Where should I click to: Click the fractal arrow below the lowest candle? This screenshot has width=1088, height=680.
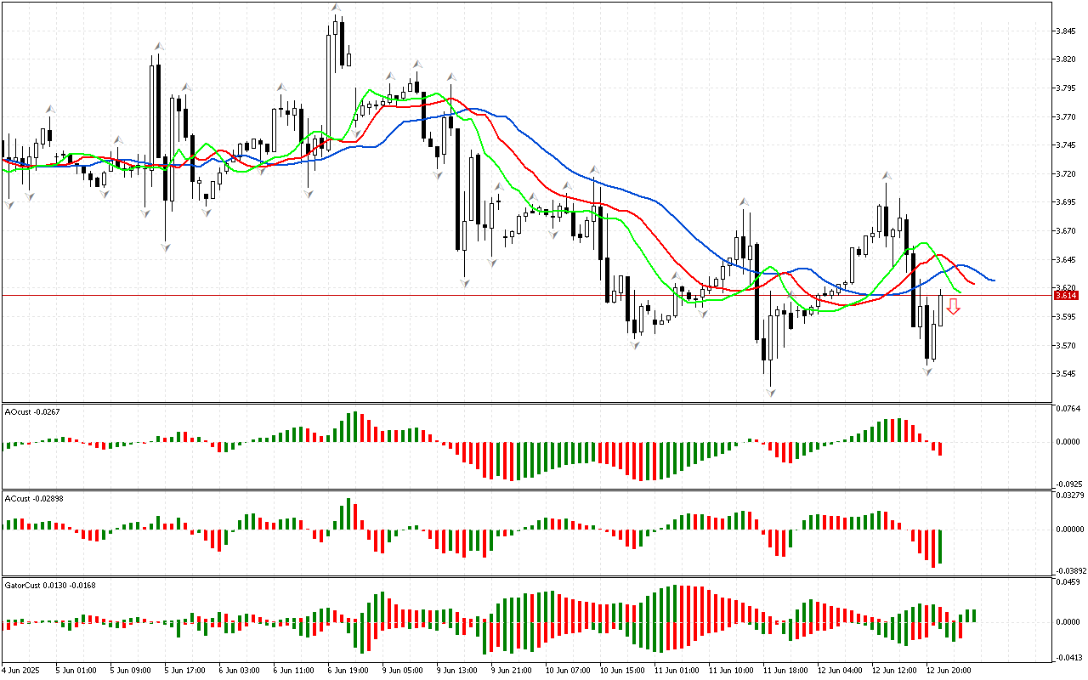771,392
